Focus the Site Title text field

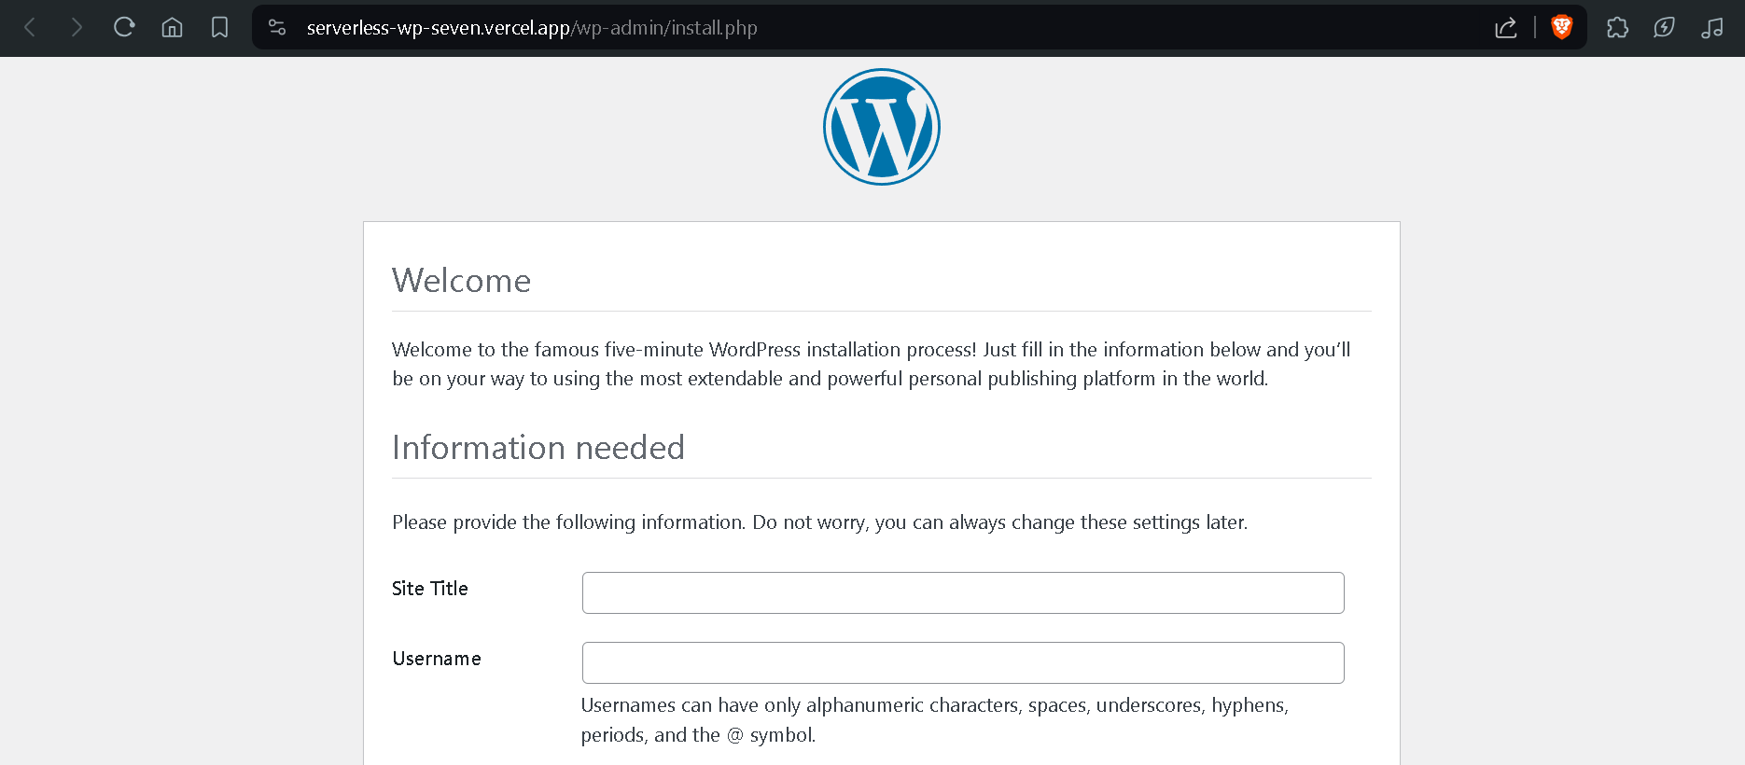[962, 593]
